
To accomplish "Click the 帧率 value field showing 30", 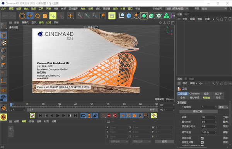I will (209, 117).
